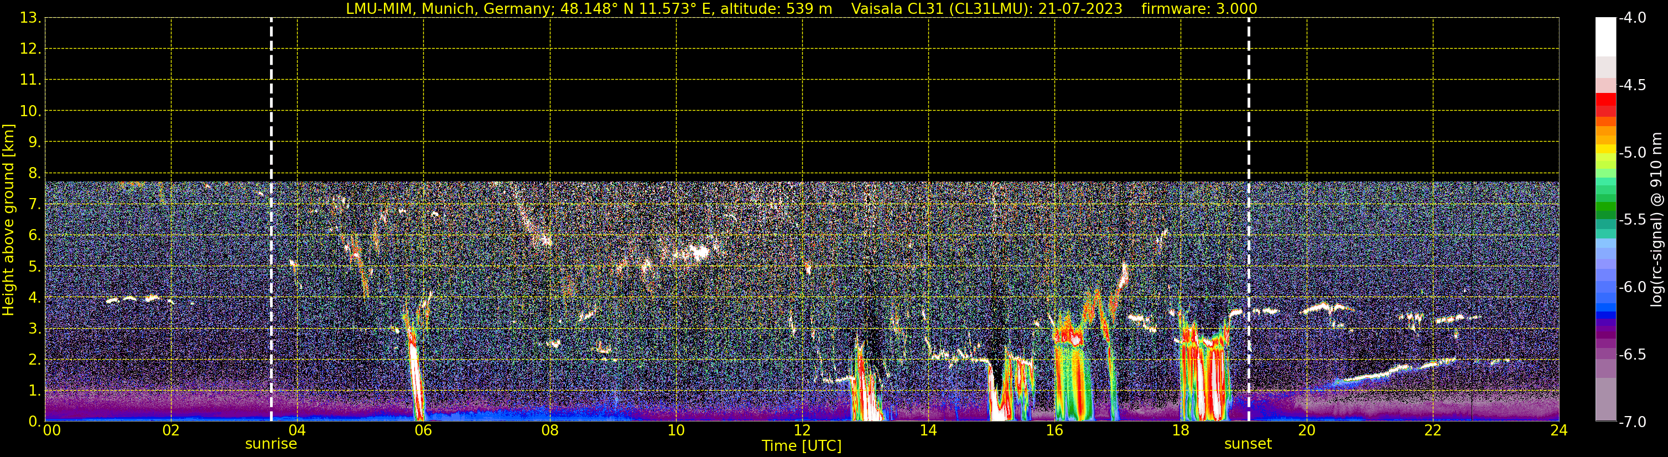Click the height axis tick '9.'
This screenshot has width=1668, height=457.
[35, 142]
